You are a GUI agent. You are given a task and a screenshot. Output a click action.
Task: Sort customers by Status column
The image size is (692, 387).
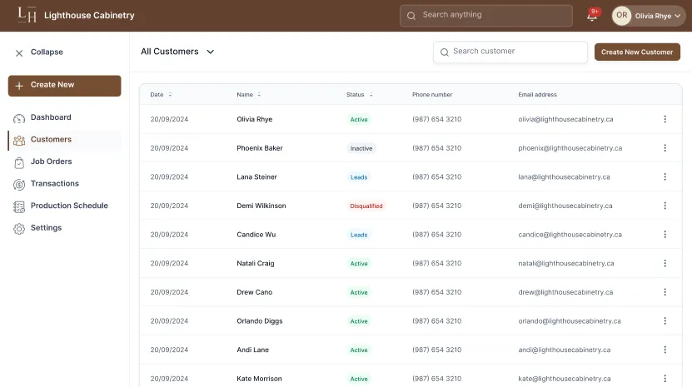coord(371,95)
